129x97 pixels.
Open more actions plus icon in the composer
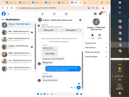[38, 94]
